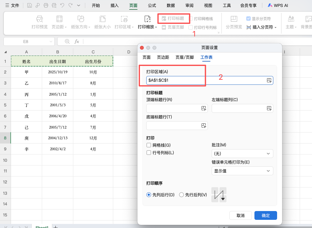Click range selector icon for 左端标题列
Viewport: 312px width, 228px height.
269,108
